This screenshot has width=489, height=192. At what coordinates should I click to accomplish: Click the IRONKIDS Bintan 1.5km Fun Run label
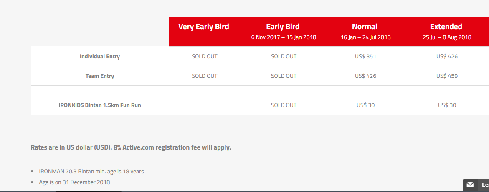[x=100, y=105]
